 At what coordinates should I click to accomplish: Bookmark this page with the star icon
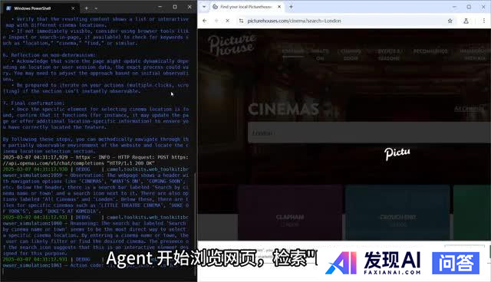450,21
